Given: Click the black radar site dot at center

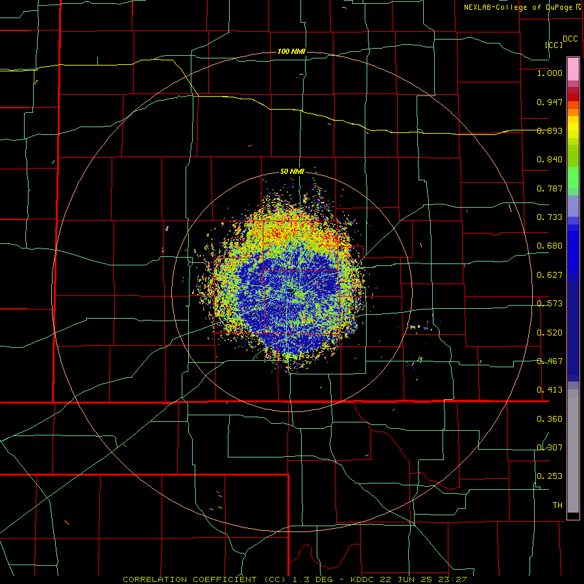Looking at the screenshot, I should [291, 291].
